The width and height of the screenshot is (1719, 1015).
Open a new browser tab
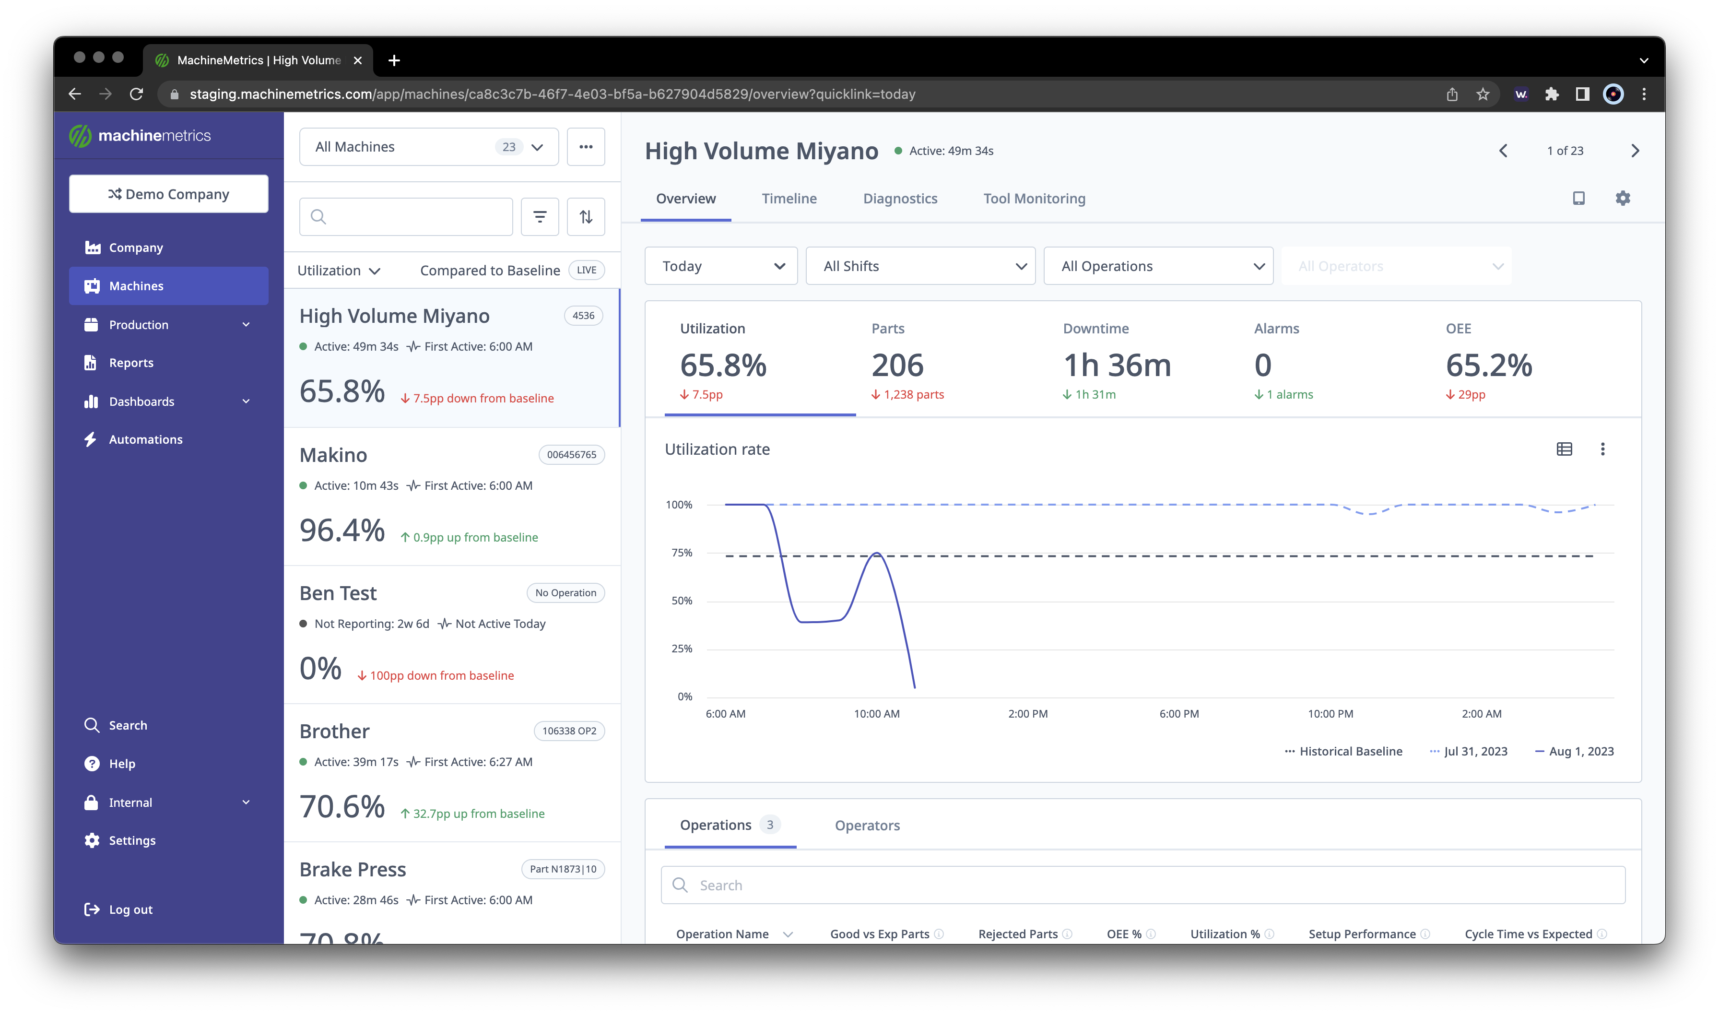pyautogui.click(x=394, y=60)
